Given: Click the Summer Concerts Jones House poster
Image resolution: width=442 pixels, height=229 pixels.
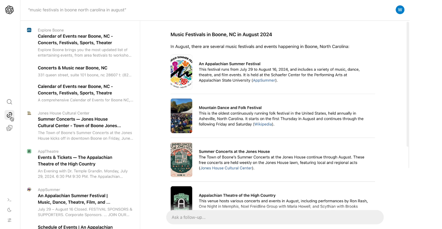Looking at the screenshot, I should click(181, 160).
